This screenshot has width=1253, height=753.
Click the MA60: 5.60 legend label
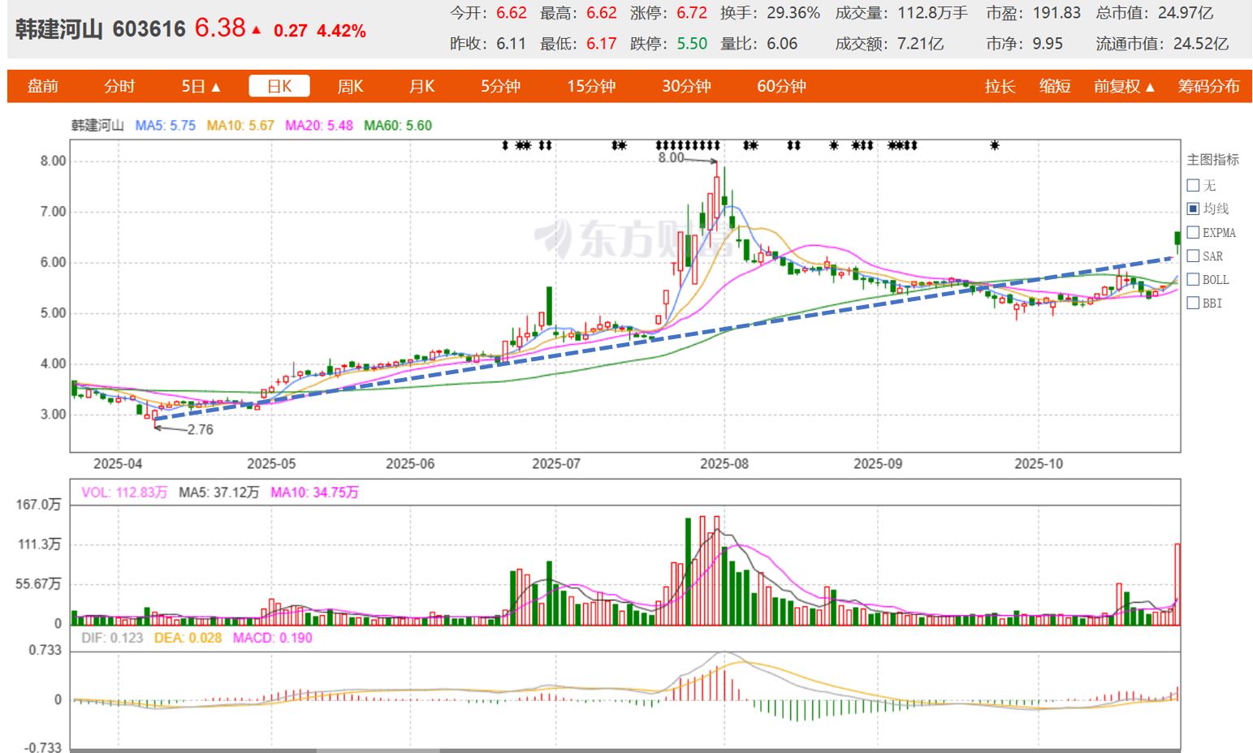(x=398, y=126)
